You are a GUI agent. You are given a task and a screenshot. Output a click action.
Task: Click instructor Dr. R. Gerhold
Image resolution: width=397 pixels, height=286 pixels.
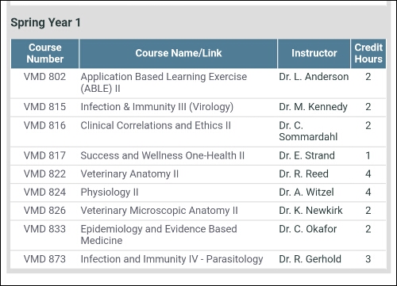[310, 259]
